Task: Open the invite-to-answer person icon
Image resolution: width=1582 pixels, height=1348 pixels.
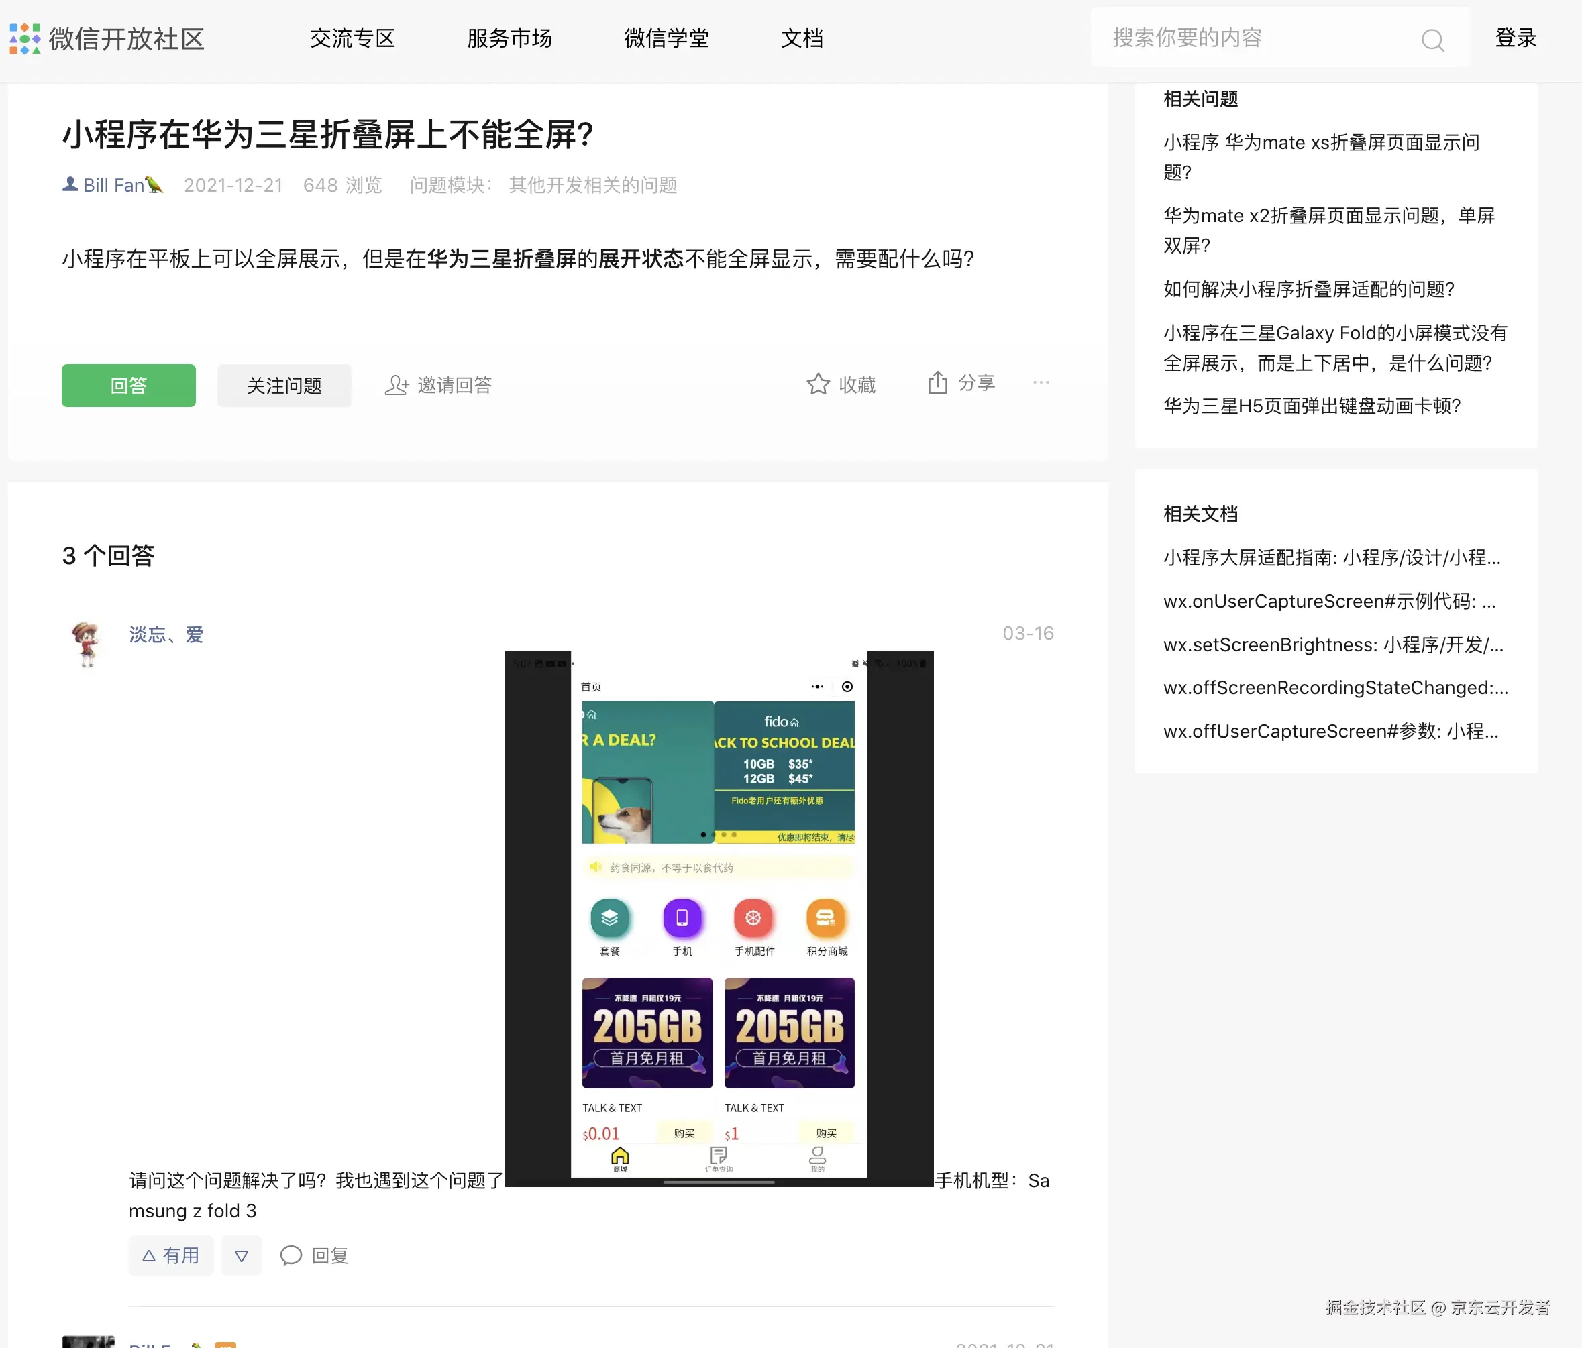Action: click(x=397, y=386)
